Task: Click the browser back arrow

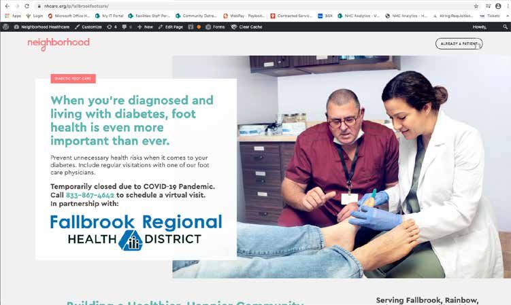Action: [7, 6]
